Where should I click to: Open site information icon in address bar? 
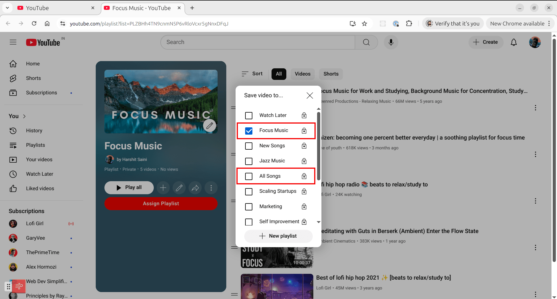tap(62, 24)
